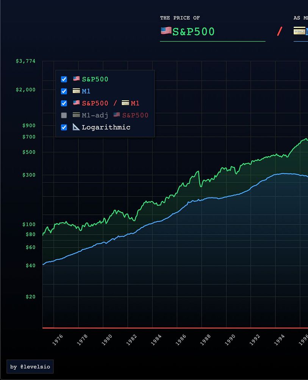
Task: Open the S&P500 asset selector in the header
Action: pos(213,32)
